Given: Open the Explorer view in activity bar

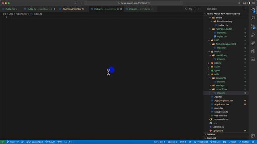Looking at the screenshot, I should pos(253,10).
